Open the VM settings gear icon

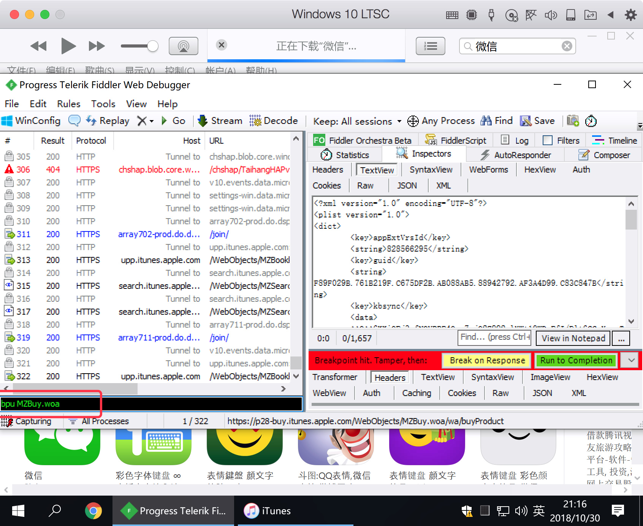pos(631,15)
